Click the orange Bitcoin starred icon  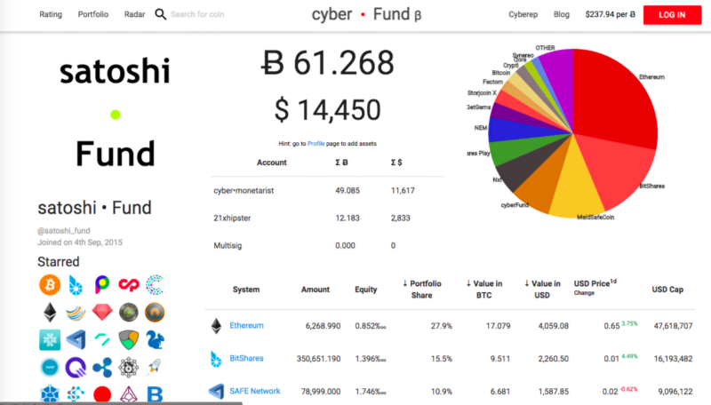[51, 285]
